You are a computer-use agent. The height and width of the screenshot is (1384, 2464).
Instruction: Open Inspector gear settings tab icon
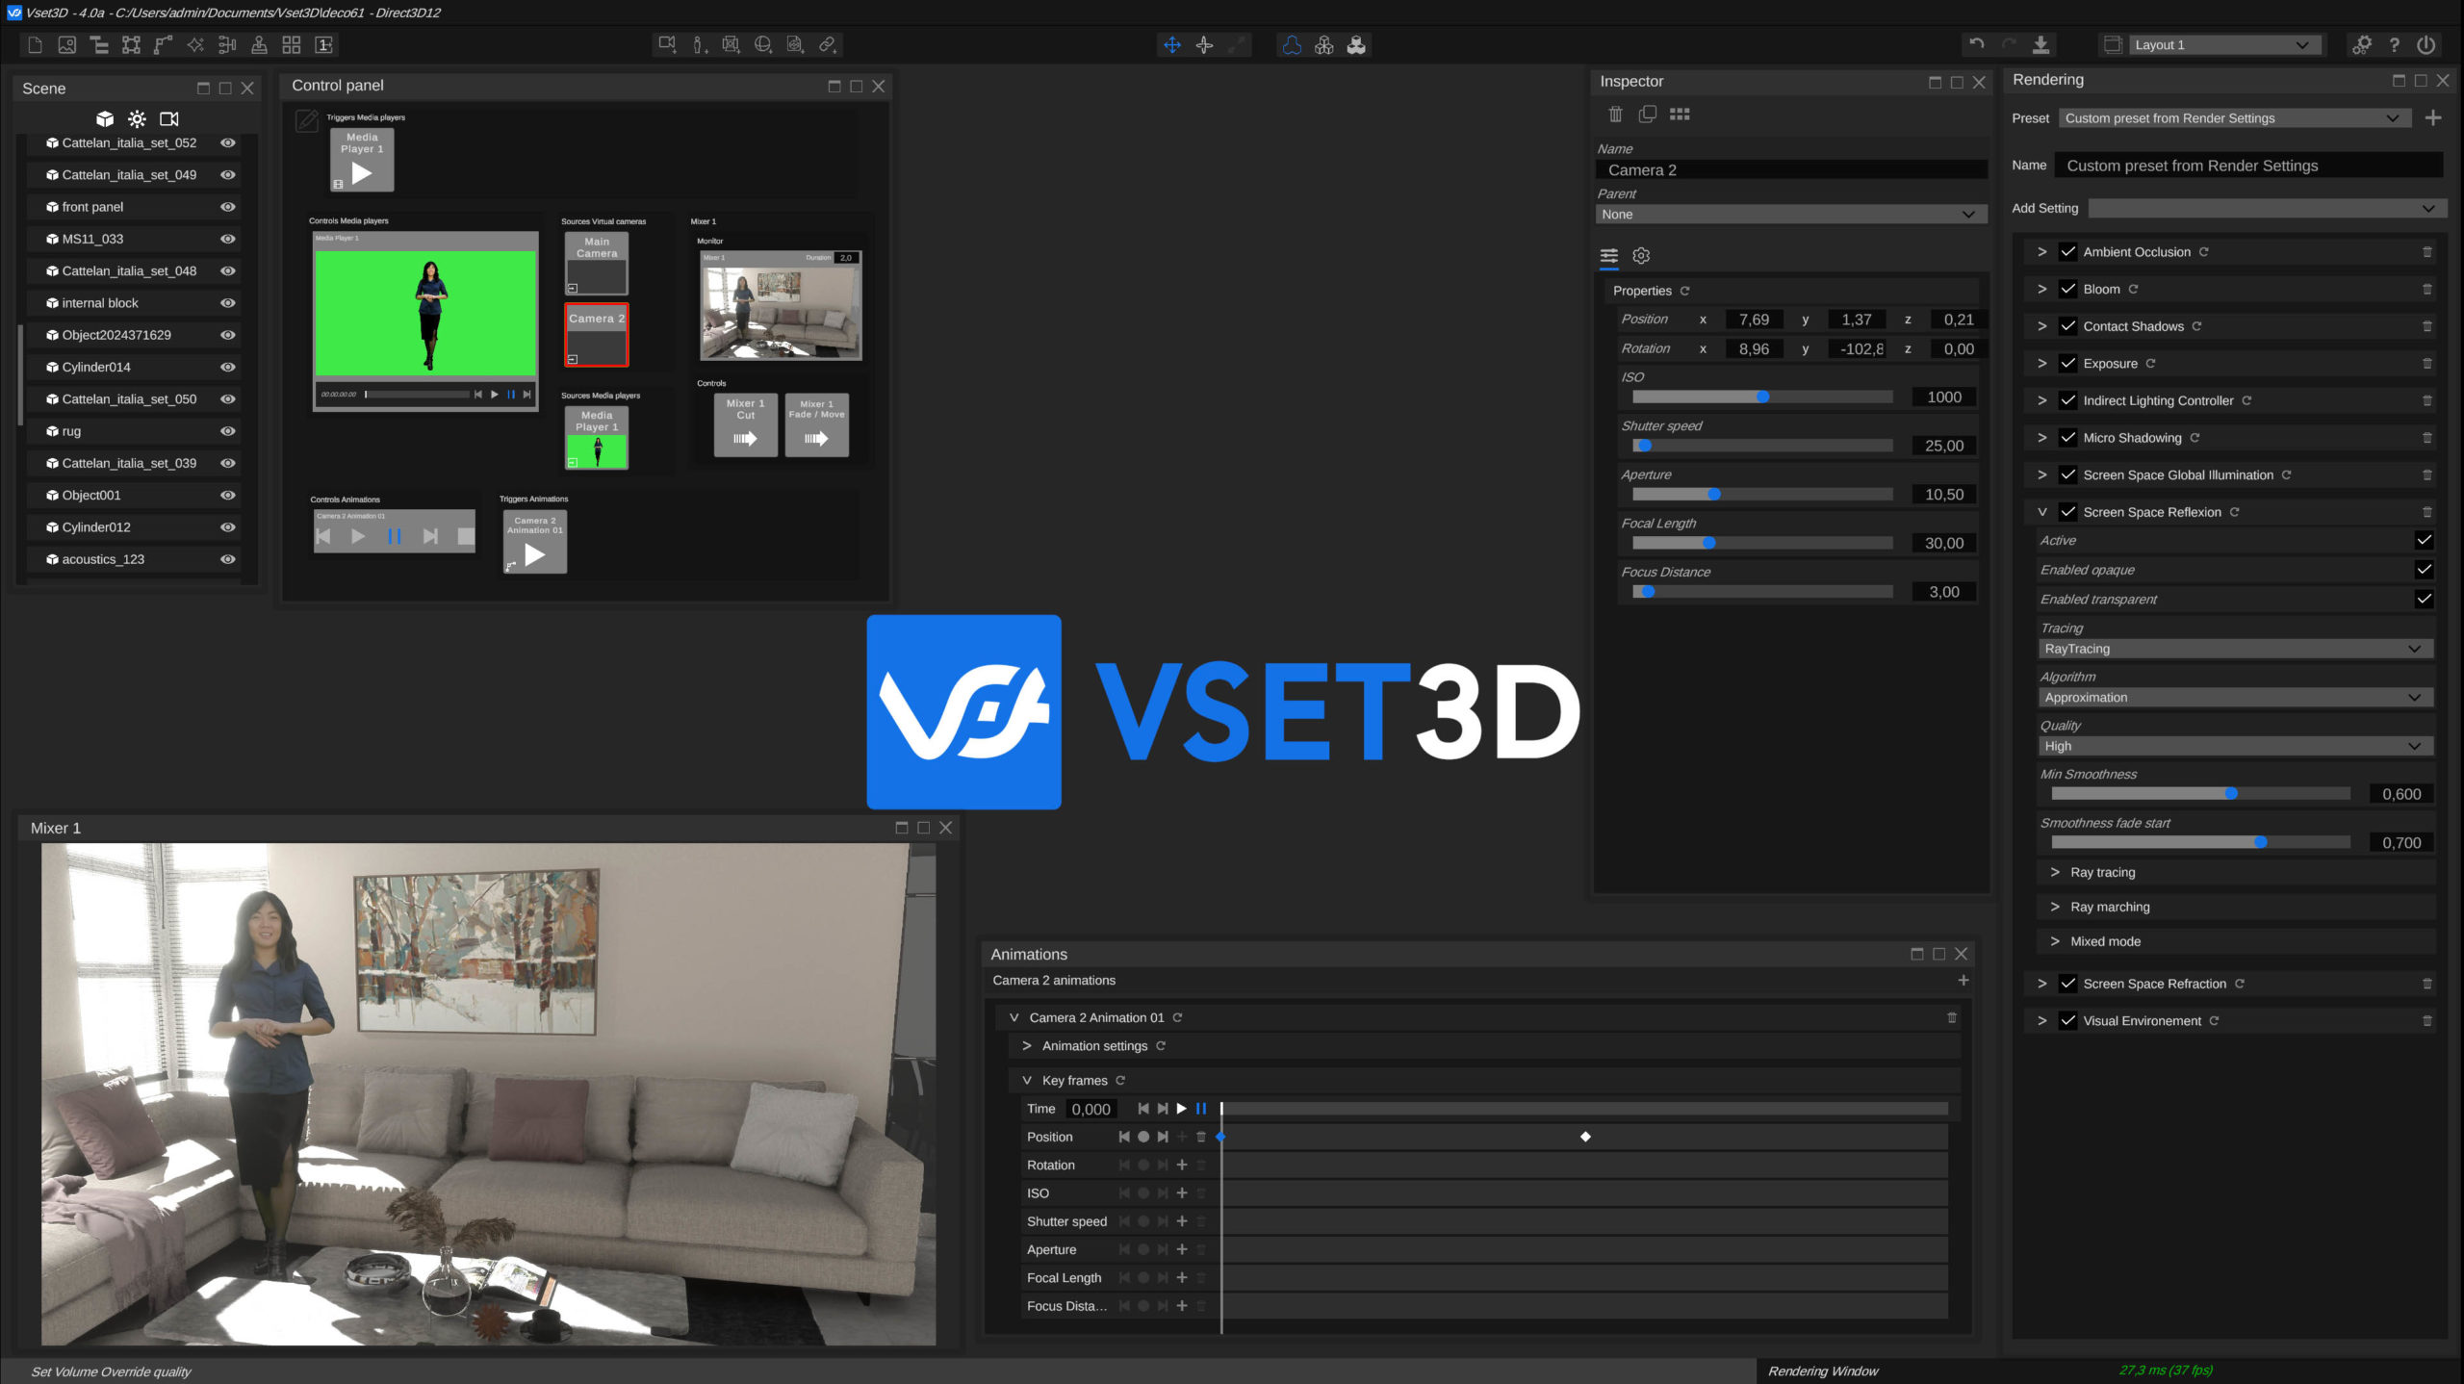1641,256
